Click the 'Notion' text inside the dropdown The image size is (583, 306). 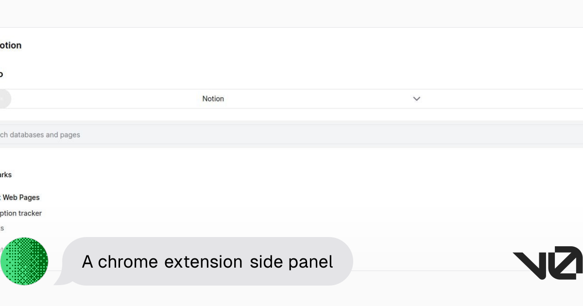point(213,99)
